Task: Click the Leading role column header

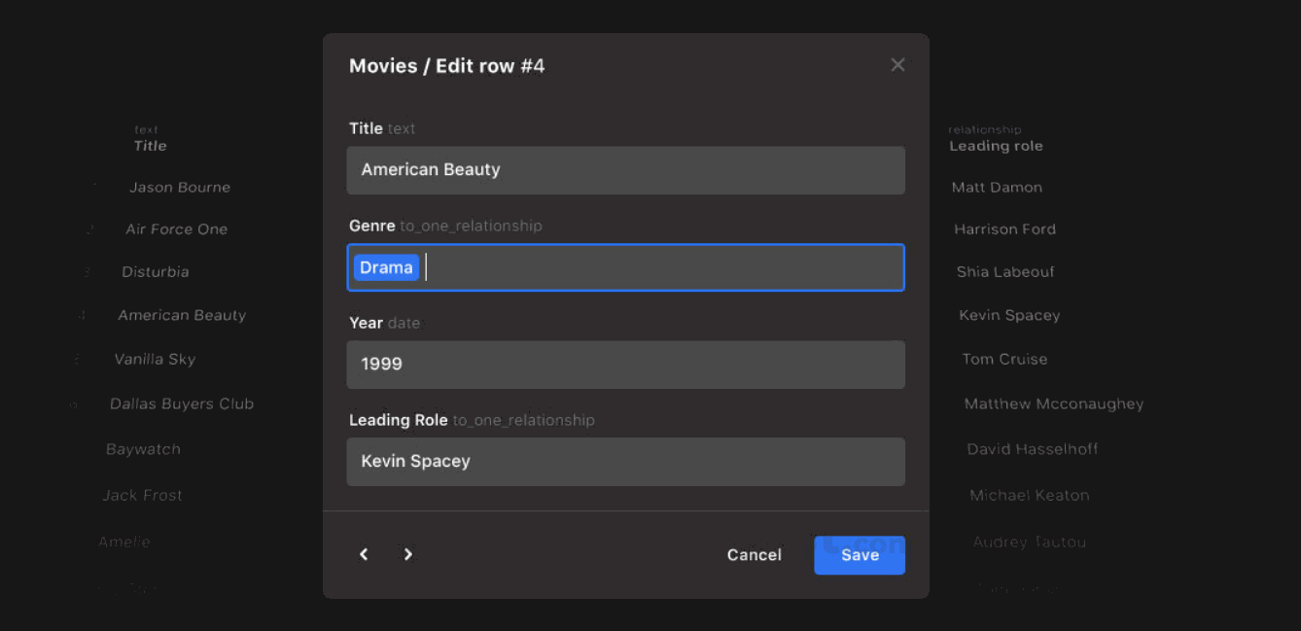Action: coord(996,146)
